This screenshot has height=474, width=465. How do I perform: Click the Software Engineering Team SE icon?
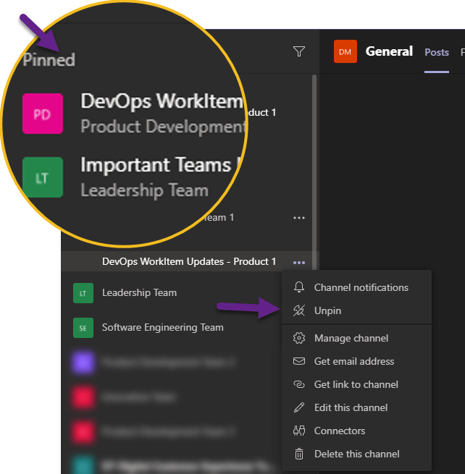click(x=83, y=328)
